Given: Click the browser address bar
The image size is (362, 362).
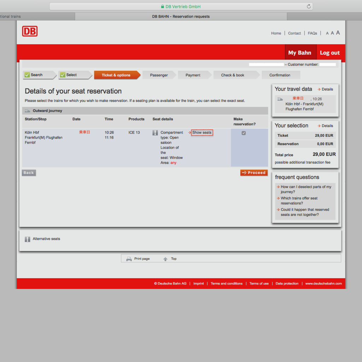Looking at the screenshot, I should coord(181,6).
